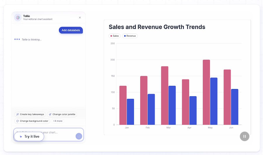Click the Sales bar for Apr
This screenshot has width=263, height=155.
(186, 102)
